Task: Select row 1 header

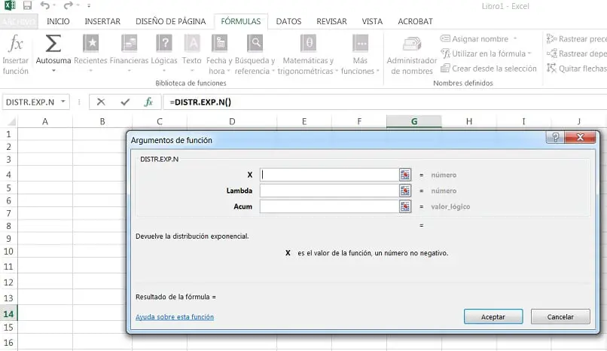Action: (x=8, y=134)
